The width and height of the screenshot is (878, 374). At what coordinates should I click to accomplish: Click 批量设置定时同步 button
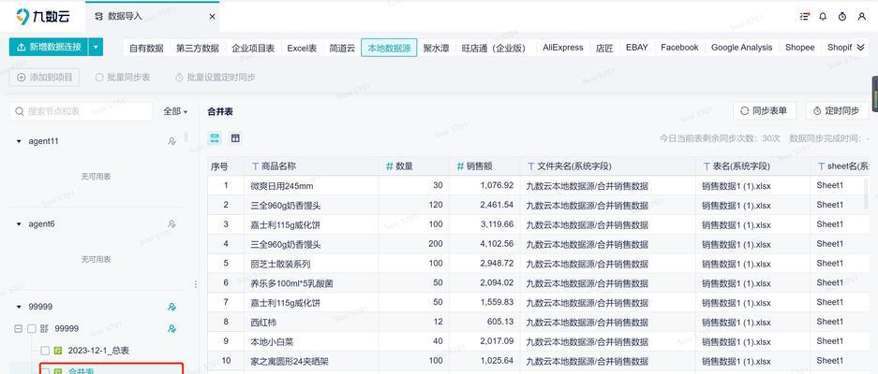(215, 78)
